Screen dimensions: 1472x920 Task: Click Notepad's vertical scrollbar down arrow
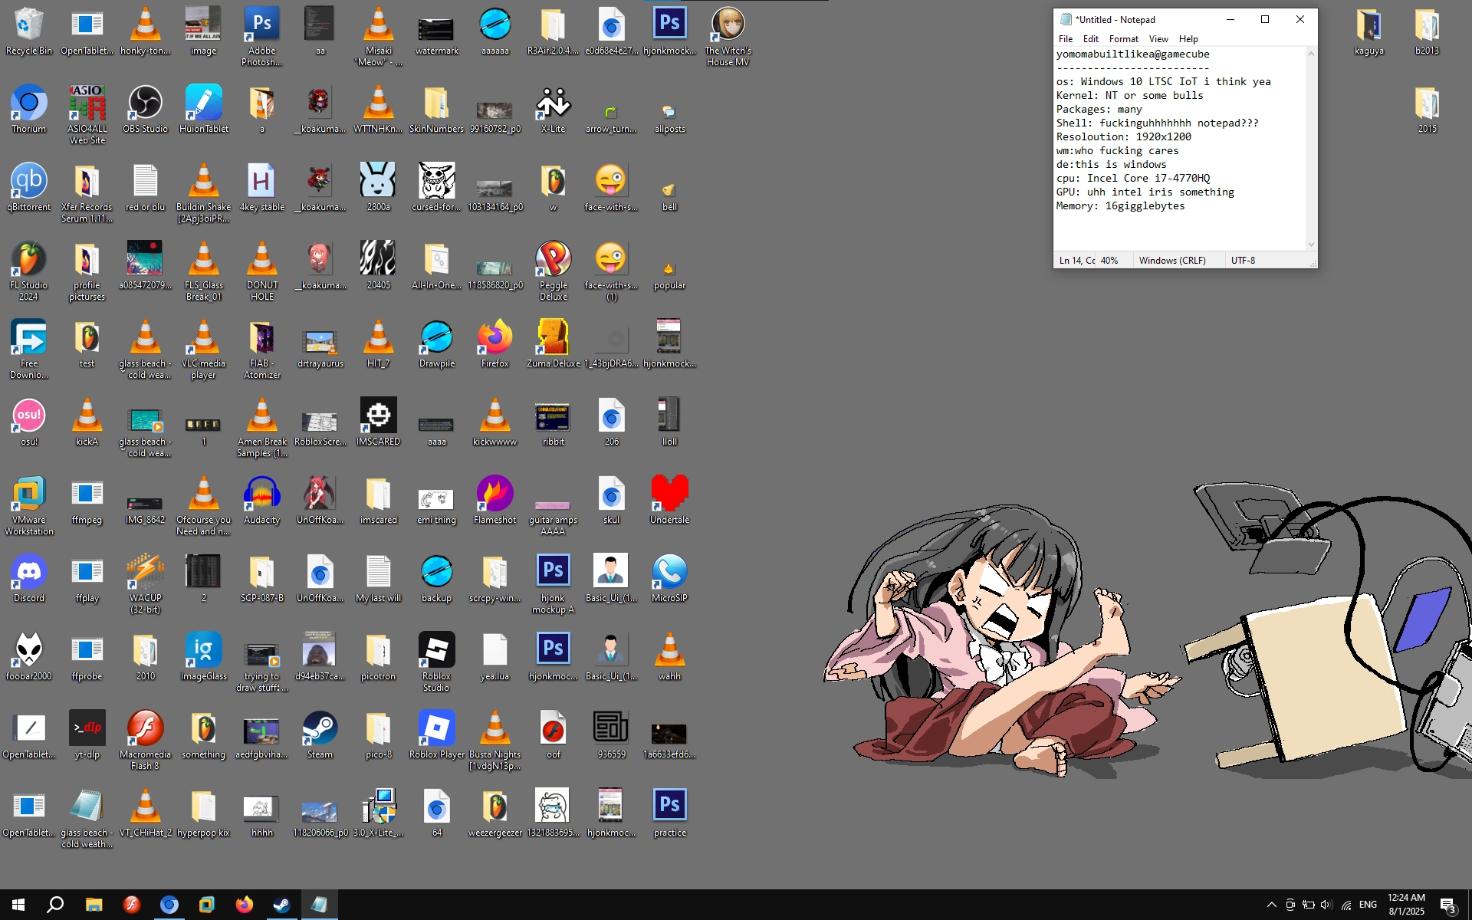point(1311,245)
